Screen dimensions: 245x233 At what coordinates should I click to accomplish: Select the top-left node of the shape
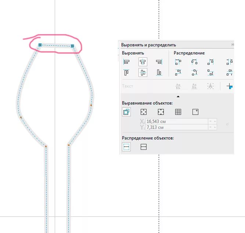pyautogui.click(x=40, y=45)
